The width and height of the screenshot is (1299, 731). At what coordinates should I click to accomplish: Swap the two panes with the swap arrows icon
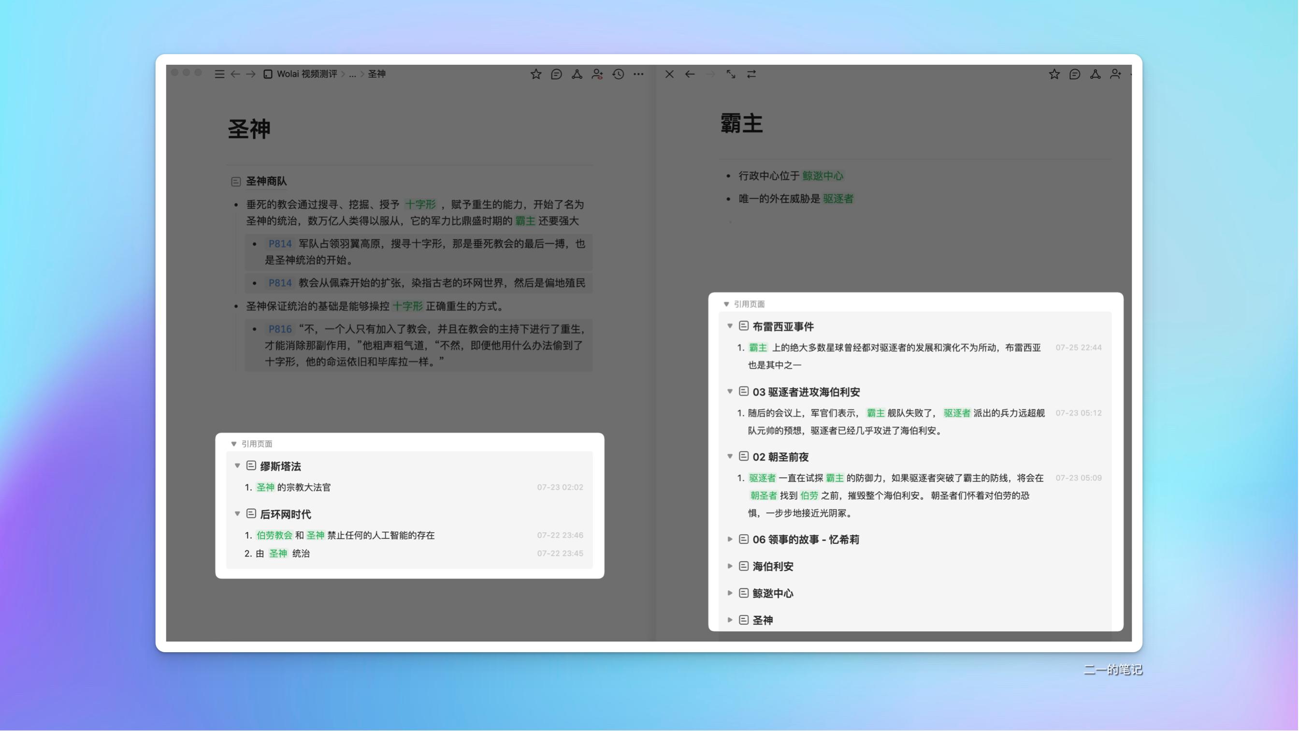752,74
